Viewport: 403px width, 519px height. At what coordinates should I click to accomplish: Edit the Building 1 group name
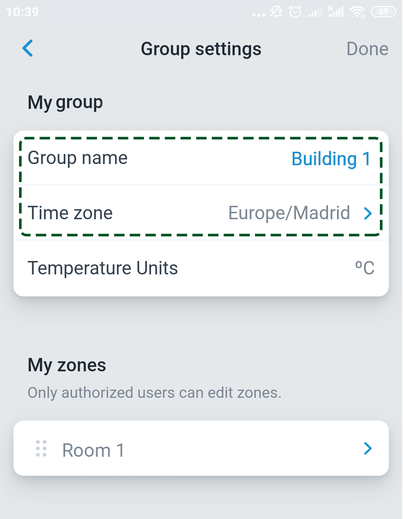click(331, 159)
